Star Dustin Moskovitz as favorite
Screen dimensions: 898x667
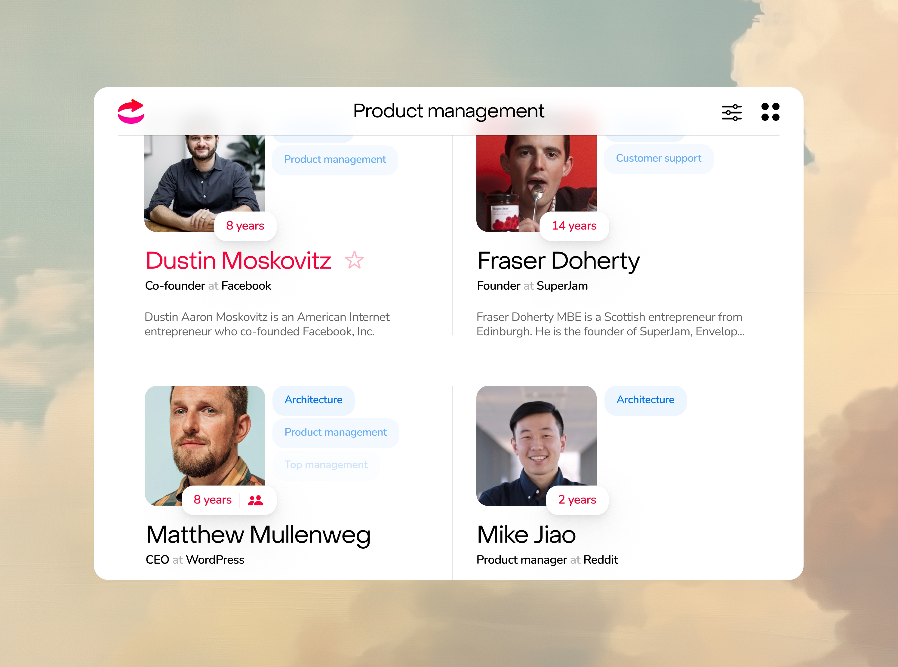pos(355,260)
